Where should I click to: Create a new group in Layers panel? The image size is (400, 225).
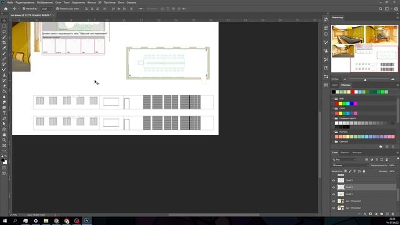point(382,214)
